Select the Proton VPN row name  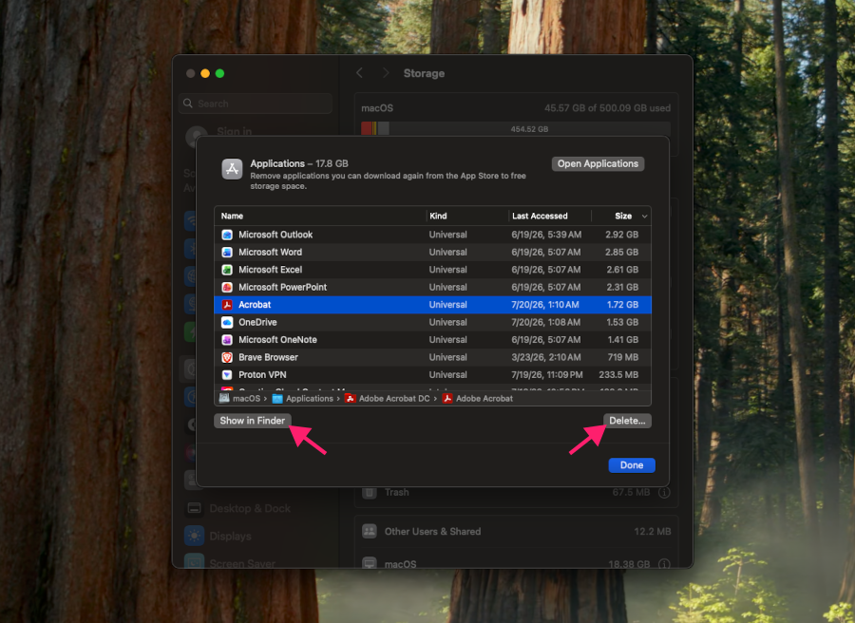tap(262, 374)
